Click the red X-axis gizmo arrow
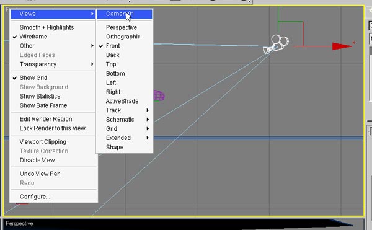 pos(342,46)
